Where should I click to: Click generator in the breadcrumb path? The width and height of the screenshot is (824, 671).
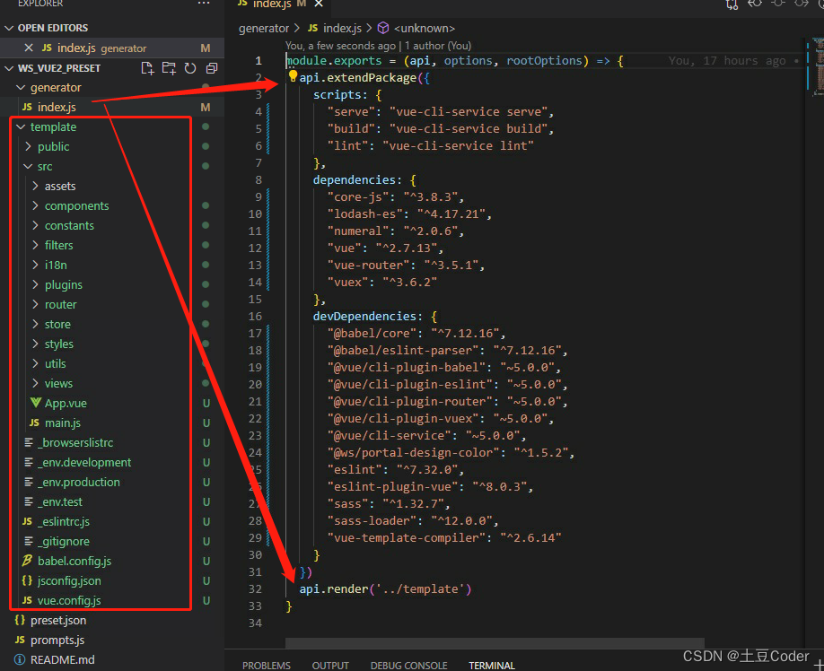coord(264,29)
